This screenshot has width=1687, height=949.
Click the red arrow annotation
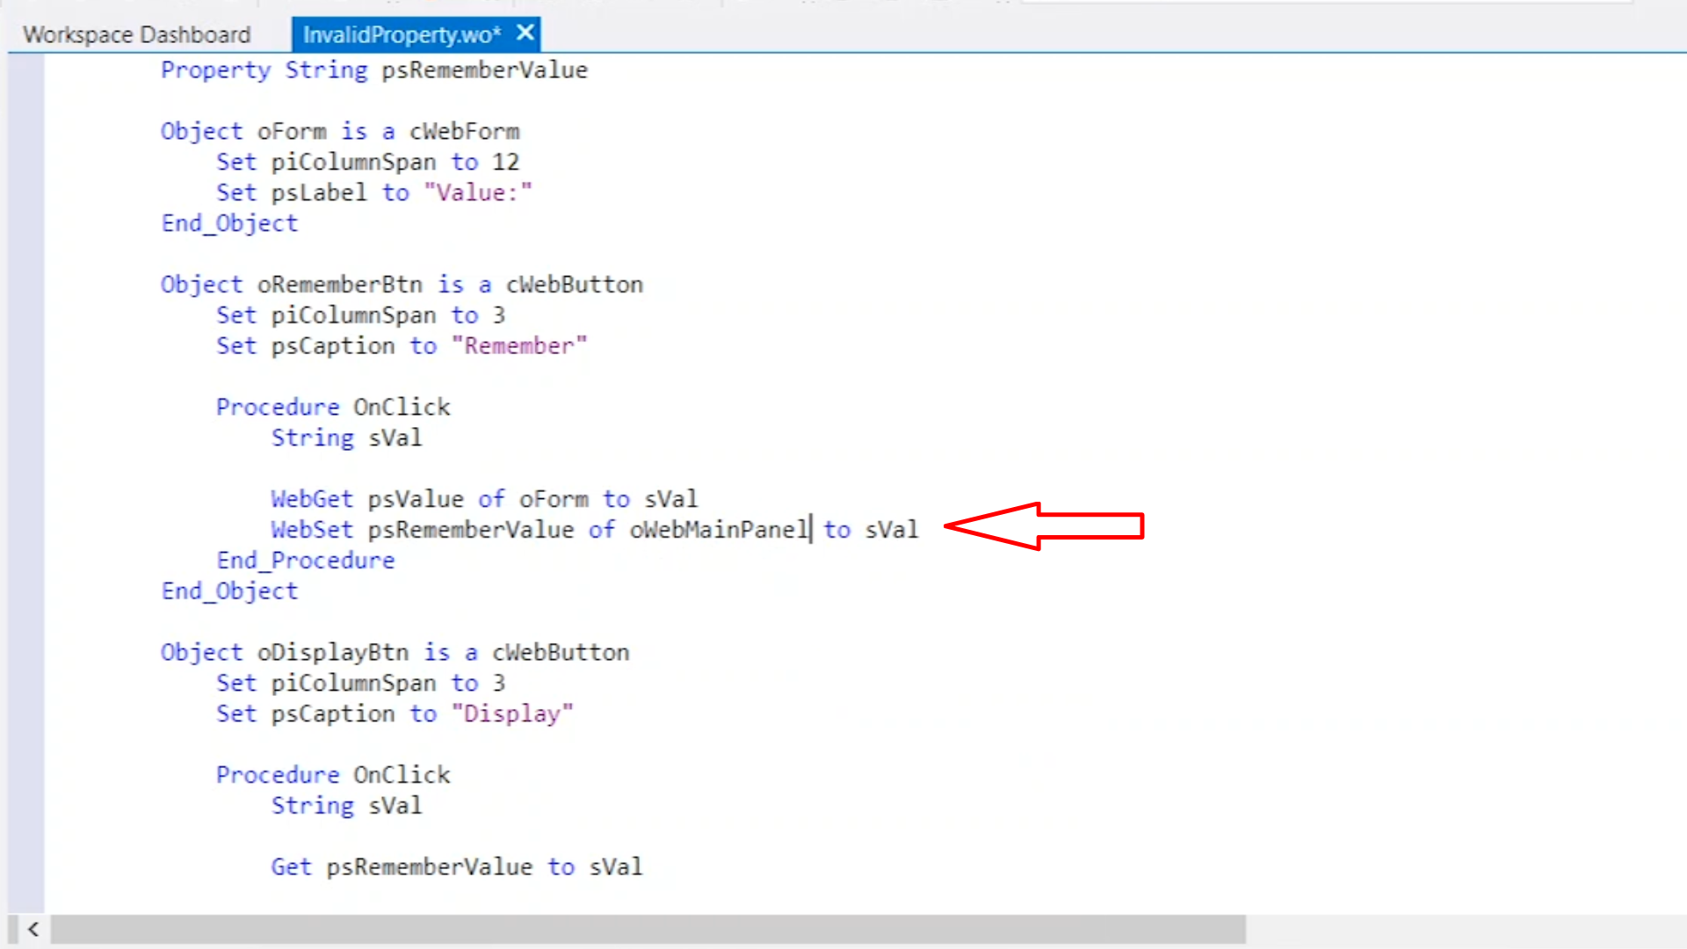tap(1043, 526)
